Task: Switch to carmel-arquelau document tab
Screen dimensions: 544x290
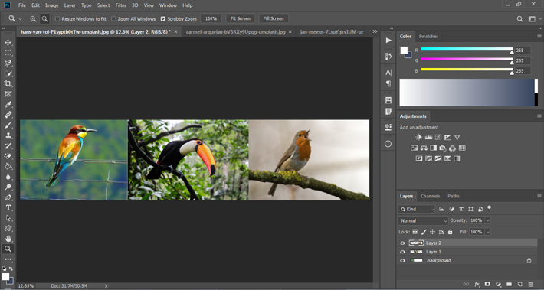Action: coord(235,32)
